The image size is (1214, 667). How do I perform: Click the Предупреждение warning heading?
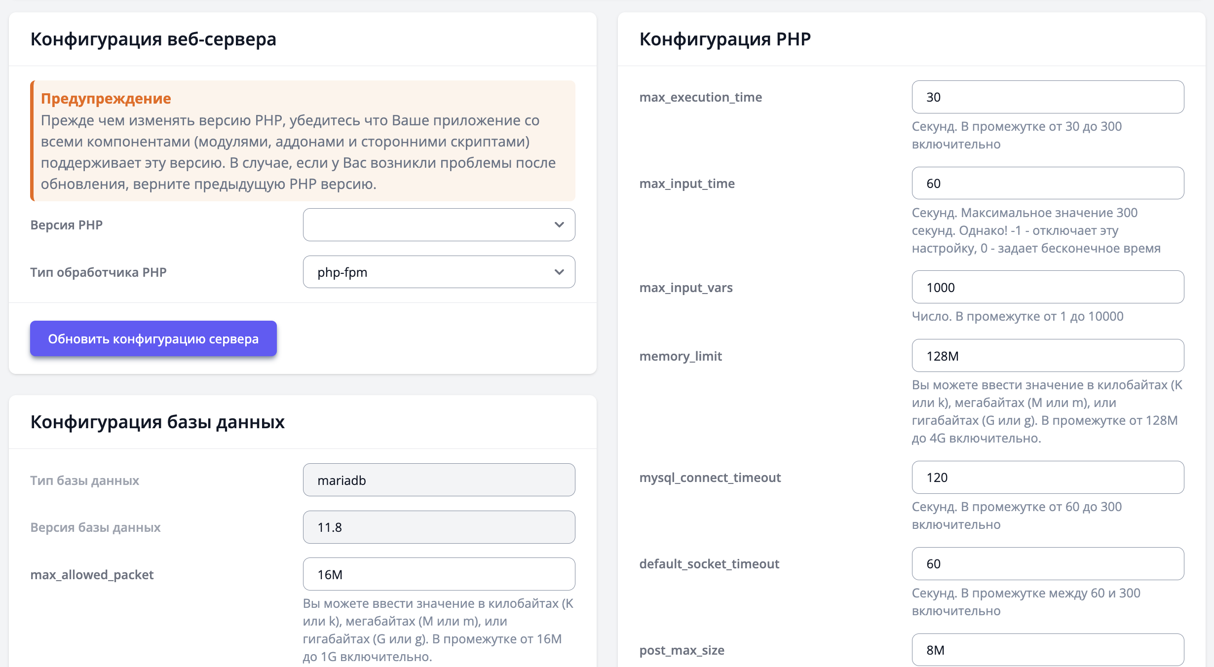106,99
